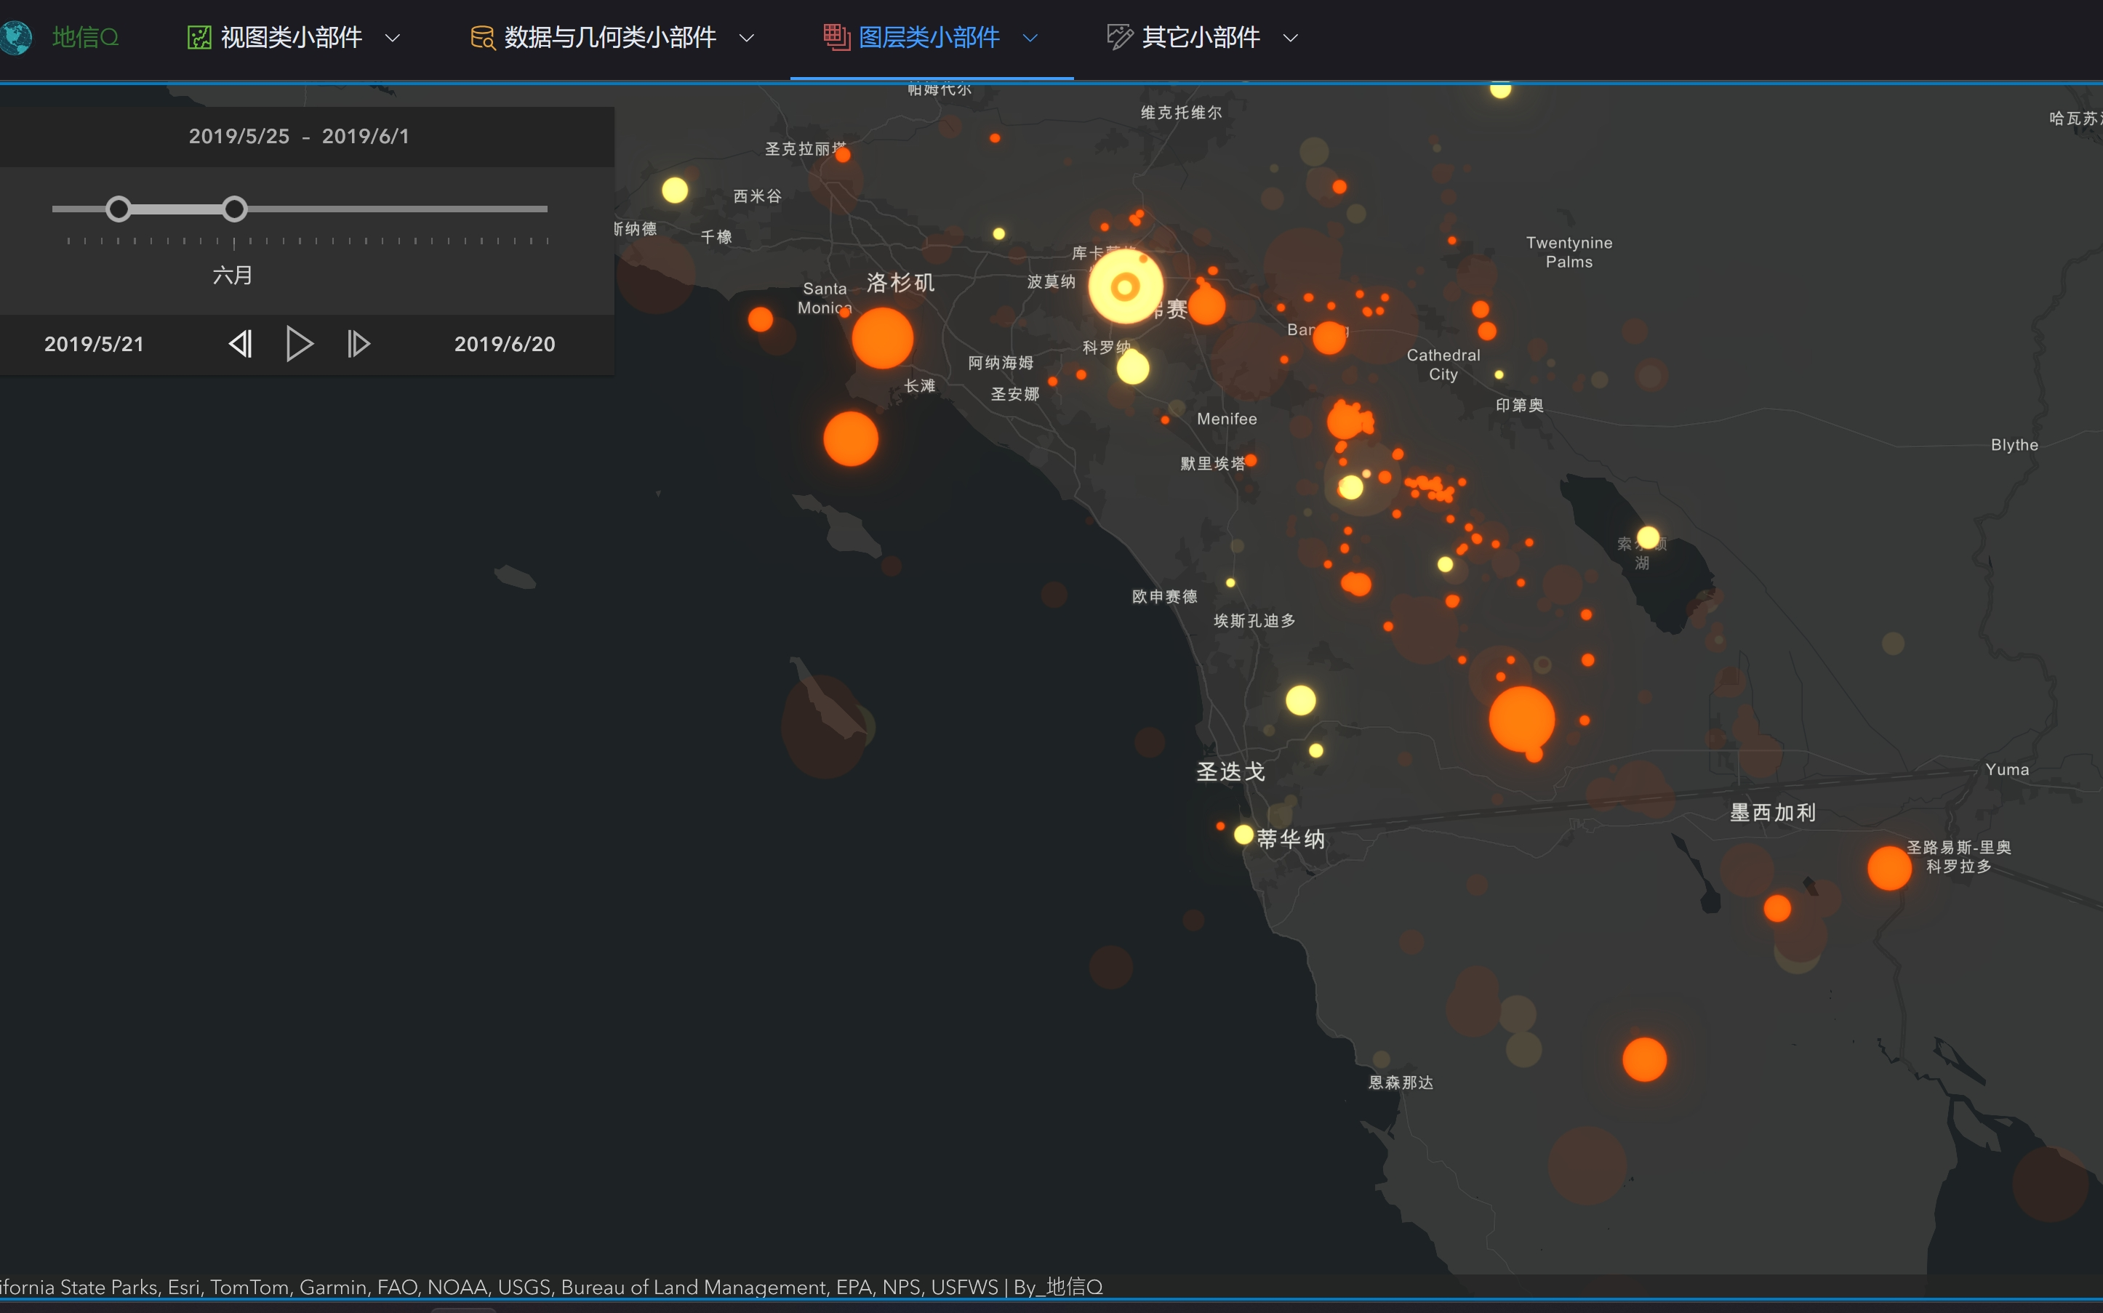Image resolution: width=2103 pixels, height=1313 pixels.
Task: Toggle time playback with the play control
Action: click(x=300, y=344)
